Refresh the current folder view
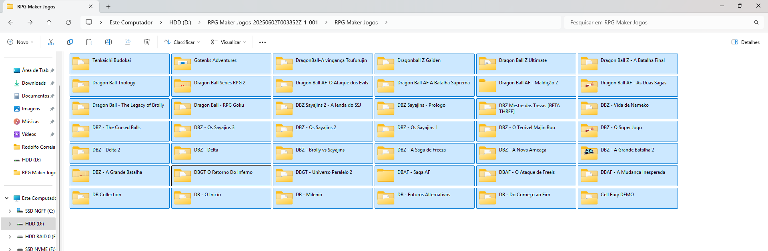 click(68, 22)
